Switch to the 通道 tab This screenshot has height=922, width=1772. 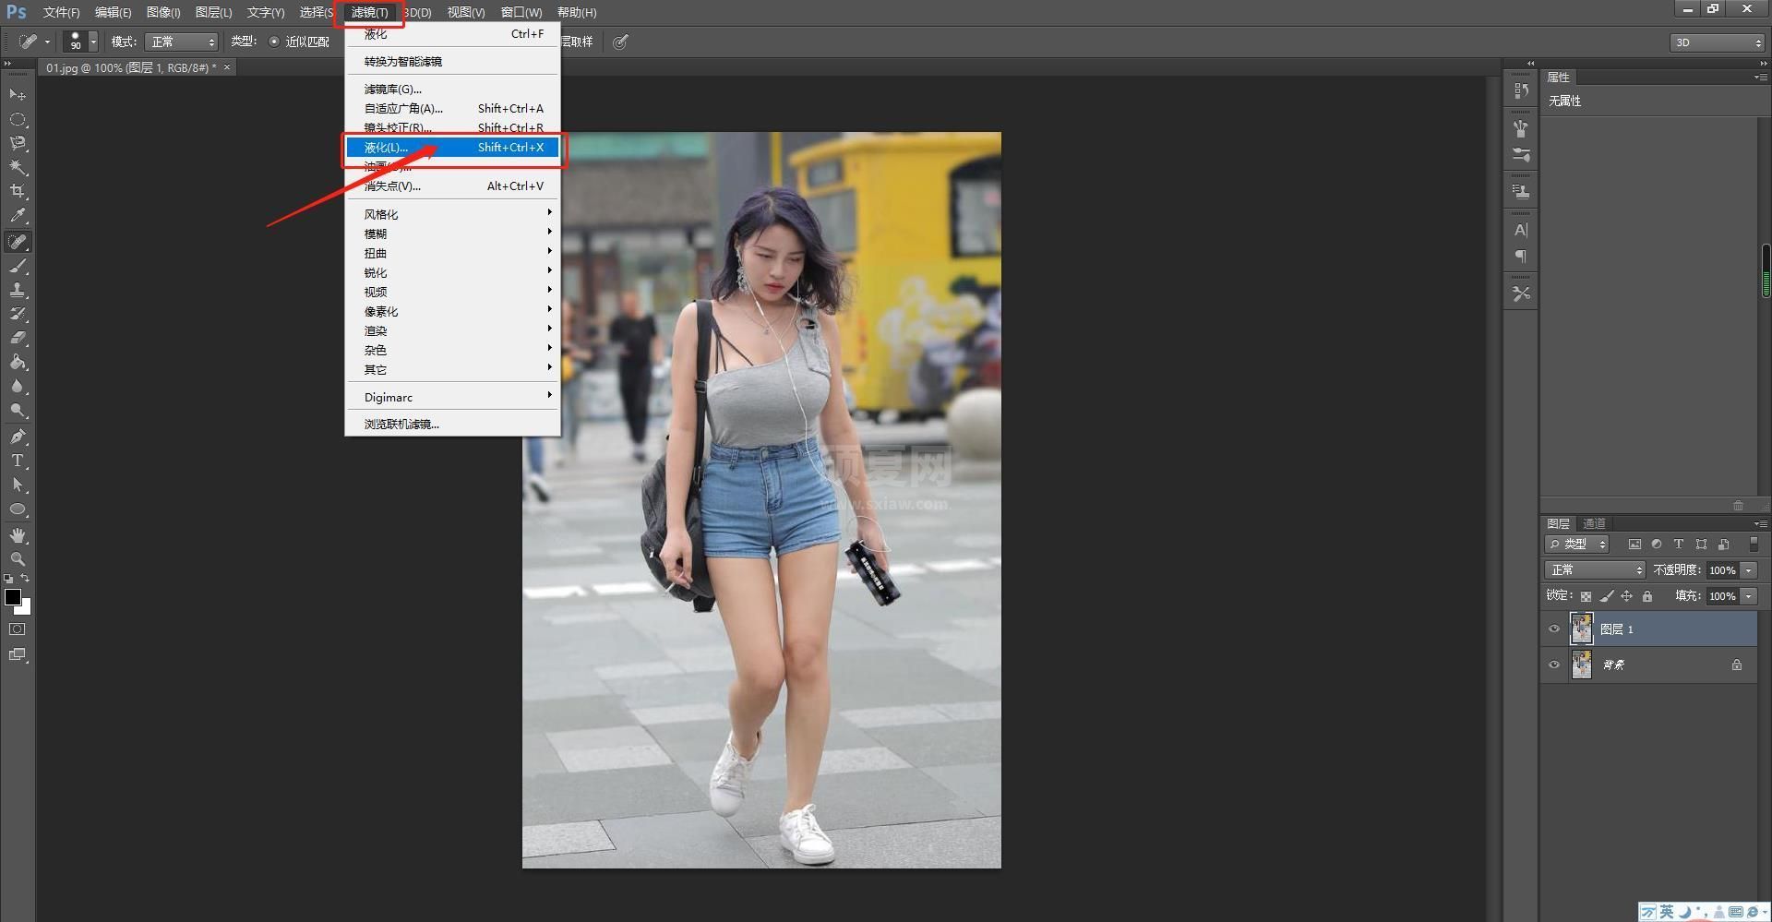tap(1594, 523)
